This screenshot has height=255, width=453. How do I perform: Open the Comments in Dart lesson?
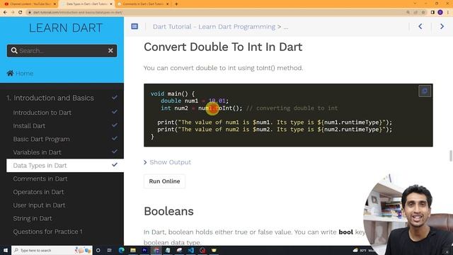(x=40, y=178)
